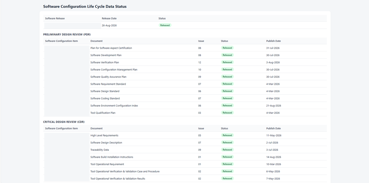Click Tool Operational Requirement row text
Image resolution: width=369 pixels, height=183 pixels.
pos(107,164)
